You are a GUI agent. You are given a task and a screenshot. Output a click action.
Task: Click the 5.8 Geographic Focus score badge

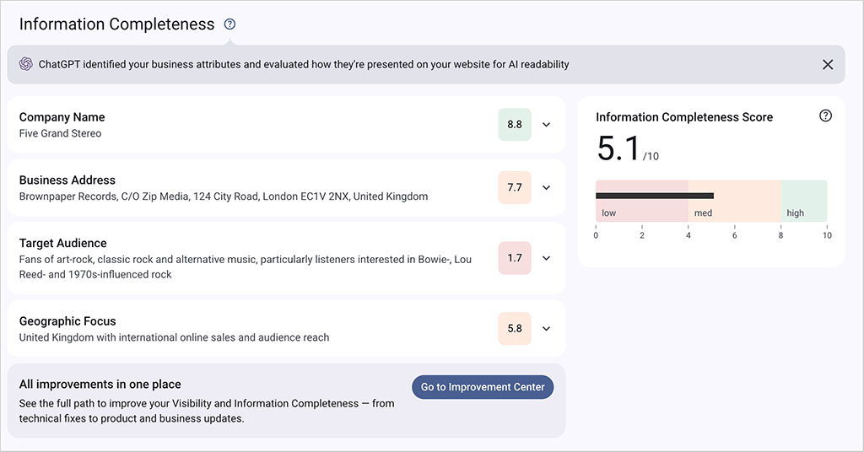coord(515,329)
